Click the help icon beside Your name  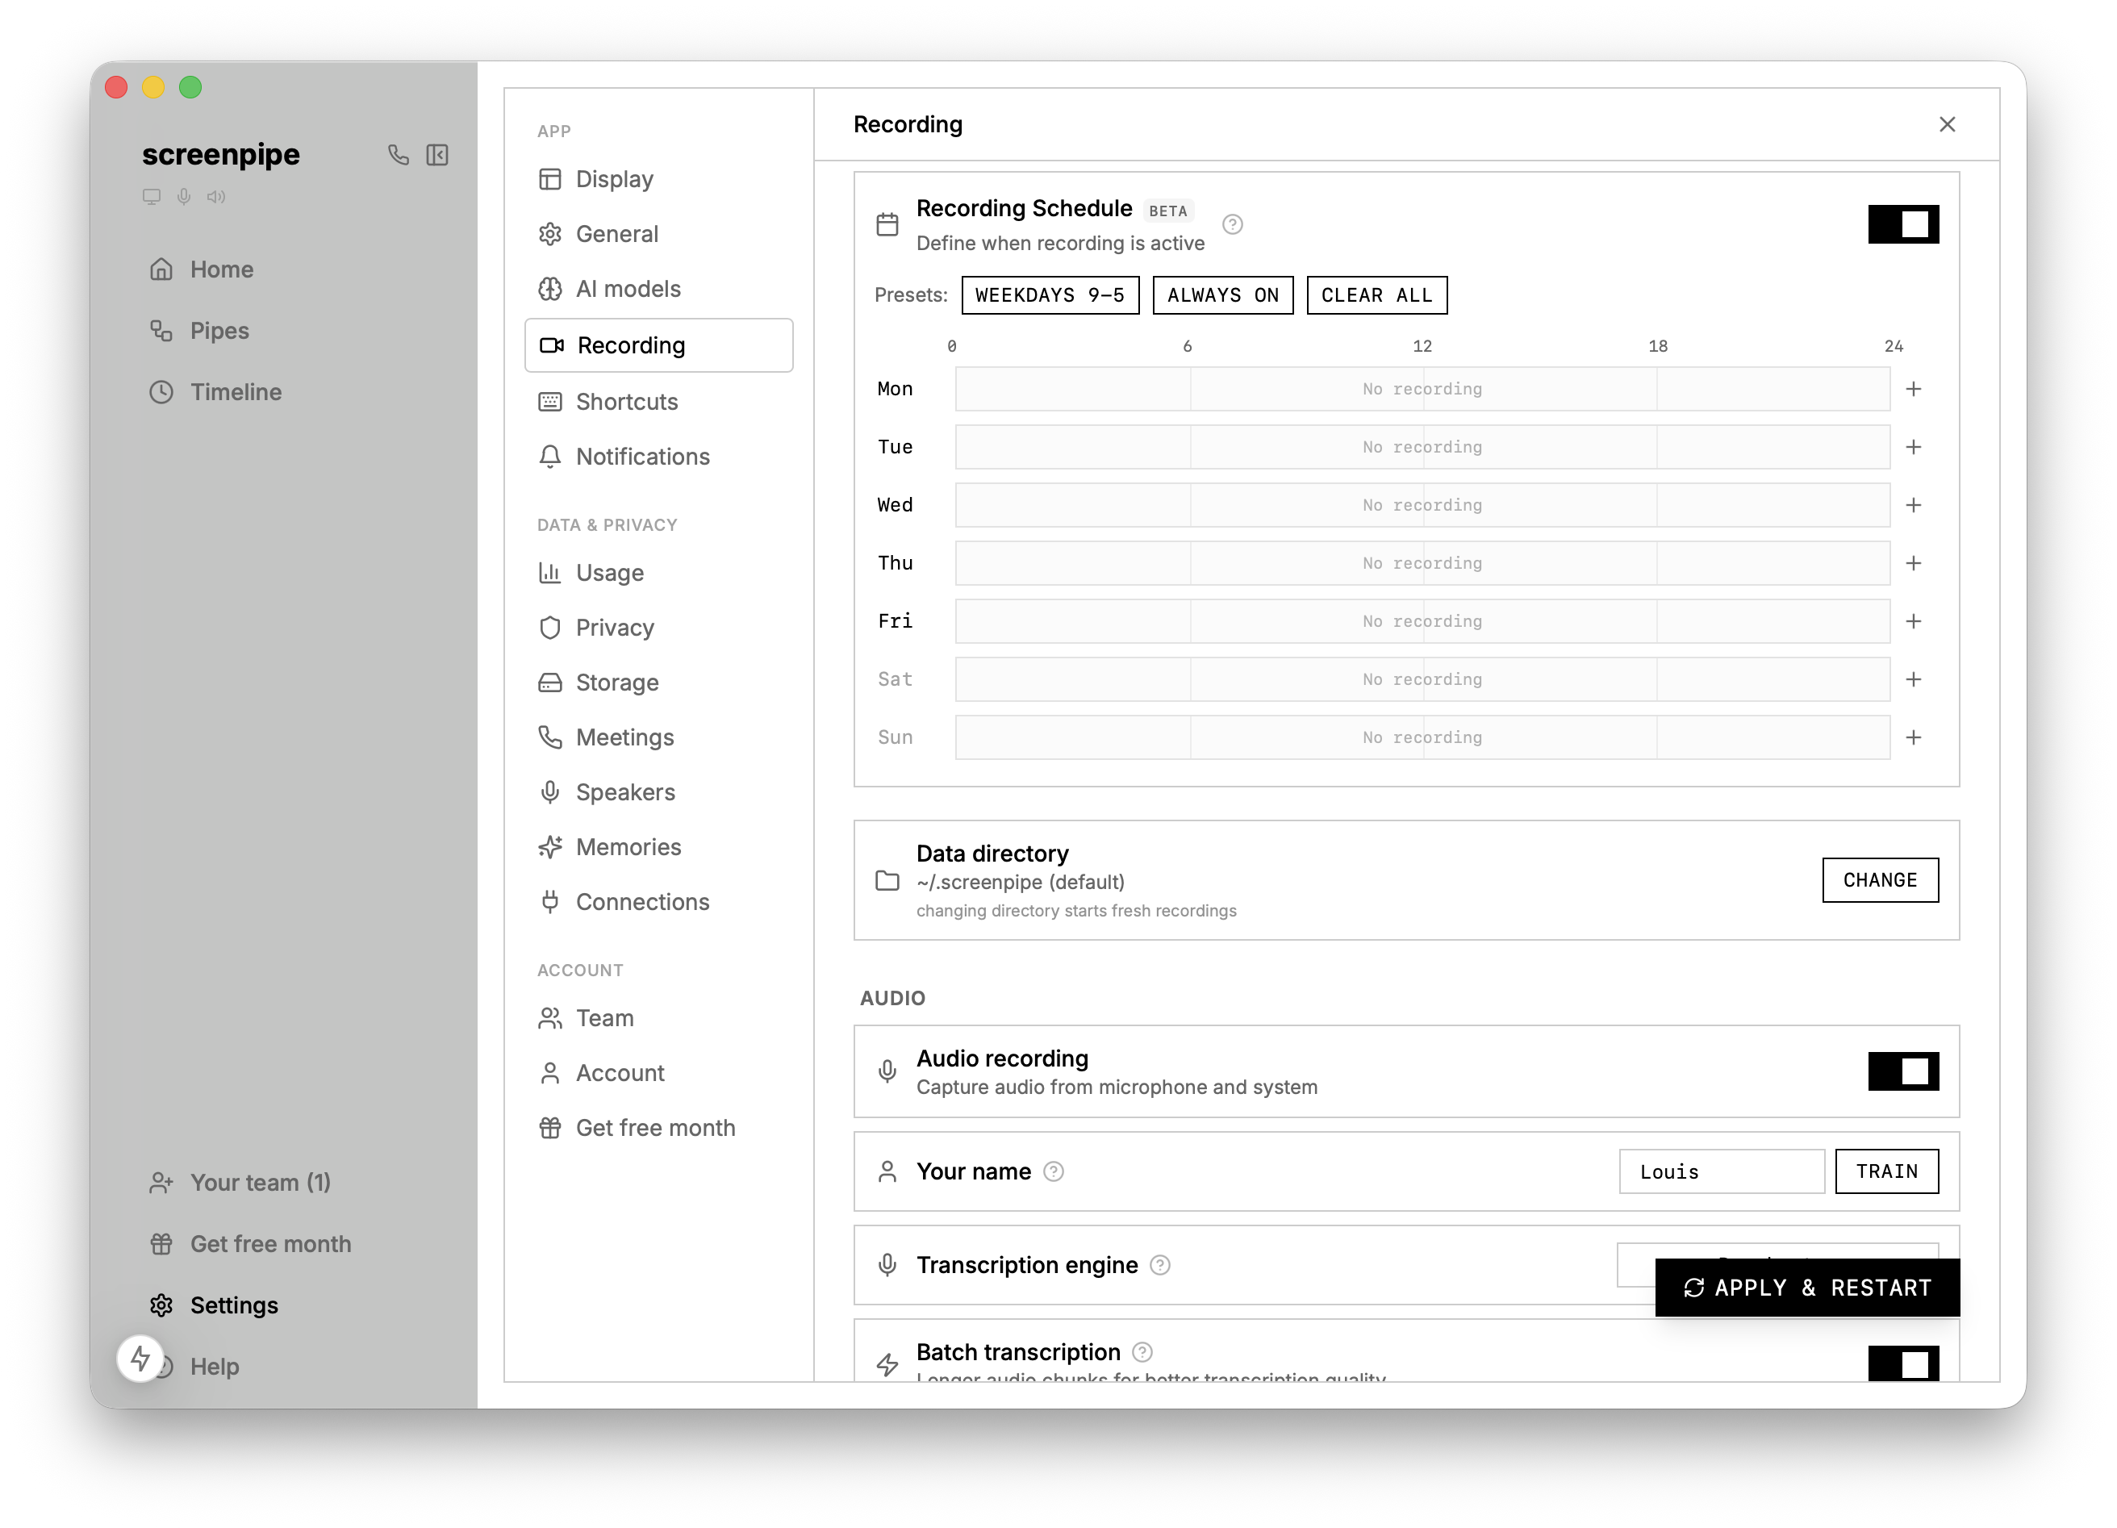pos(1053,1171)
